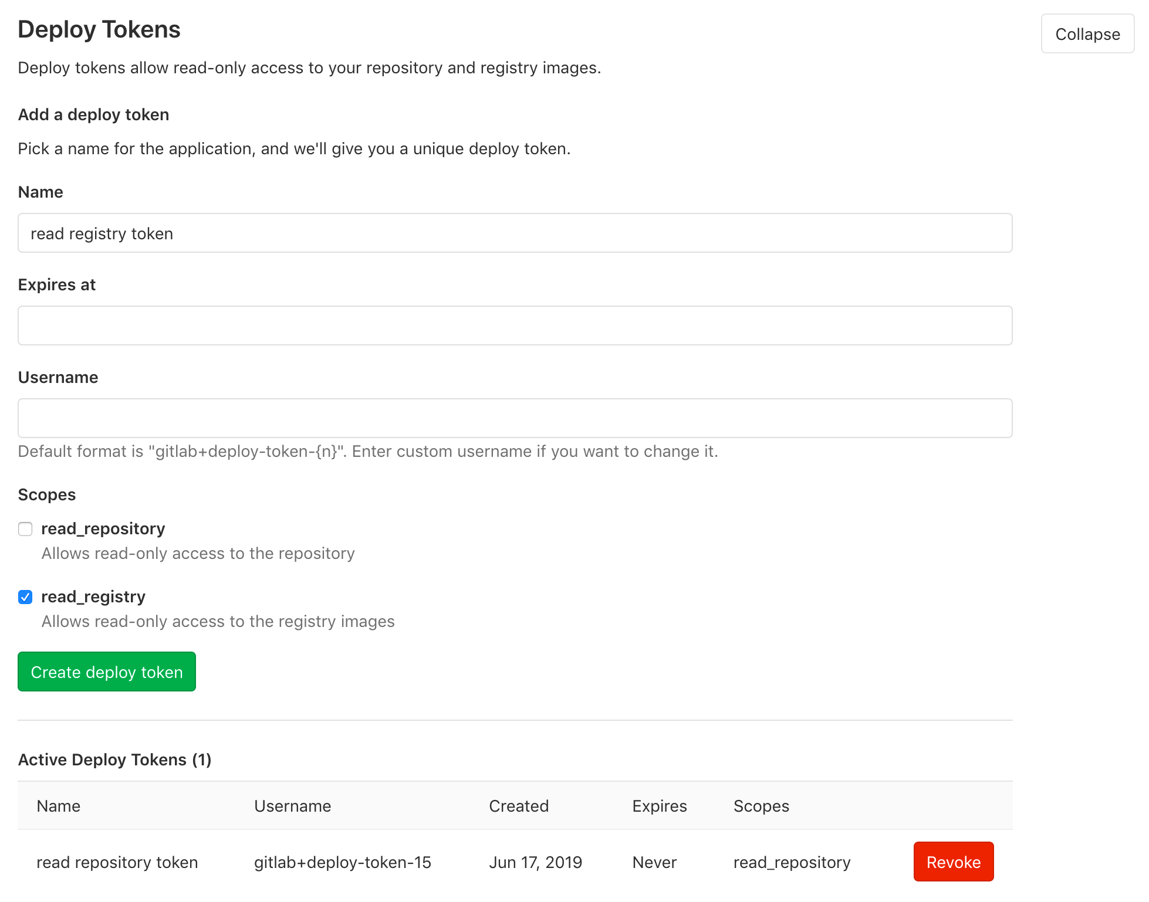The width and height of the screenshot is (1149, 902).
Task: Click the read_repository scope label in table
Action: click(792, 862)
